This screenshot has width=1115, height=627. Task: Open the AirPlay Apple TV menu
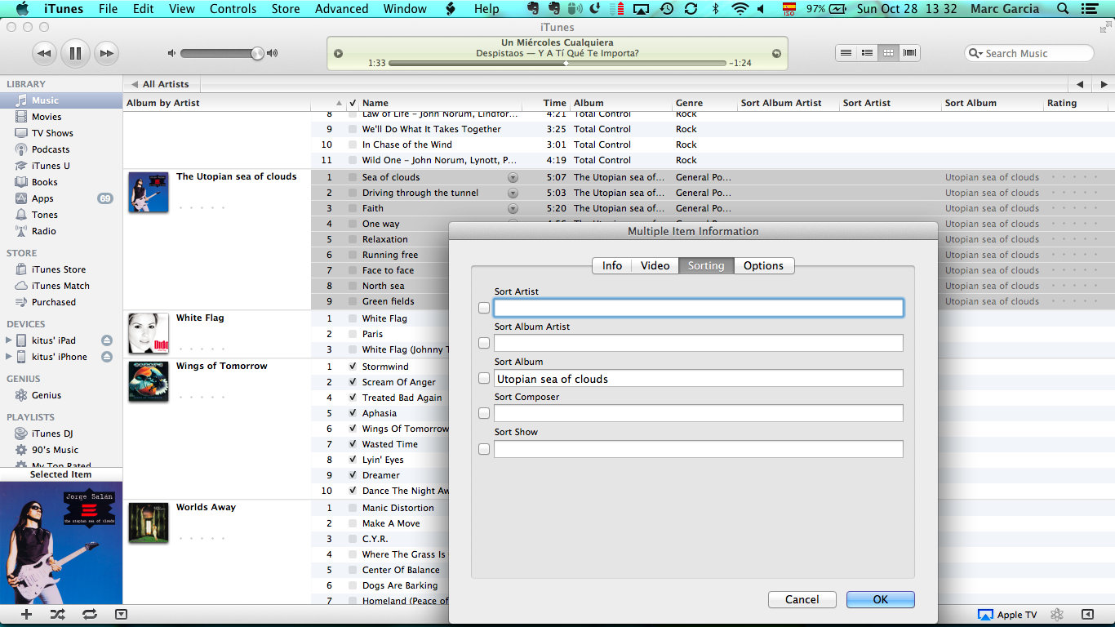pos(1007,615)
